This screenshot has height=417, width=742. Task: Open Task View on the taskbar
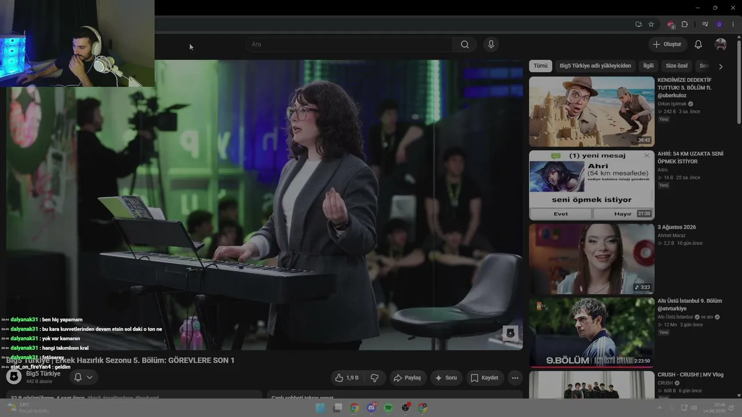coord(337,408)
